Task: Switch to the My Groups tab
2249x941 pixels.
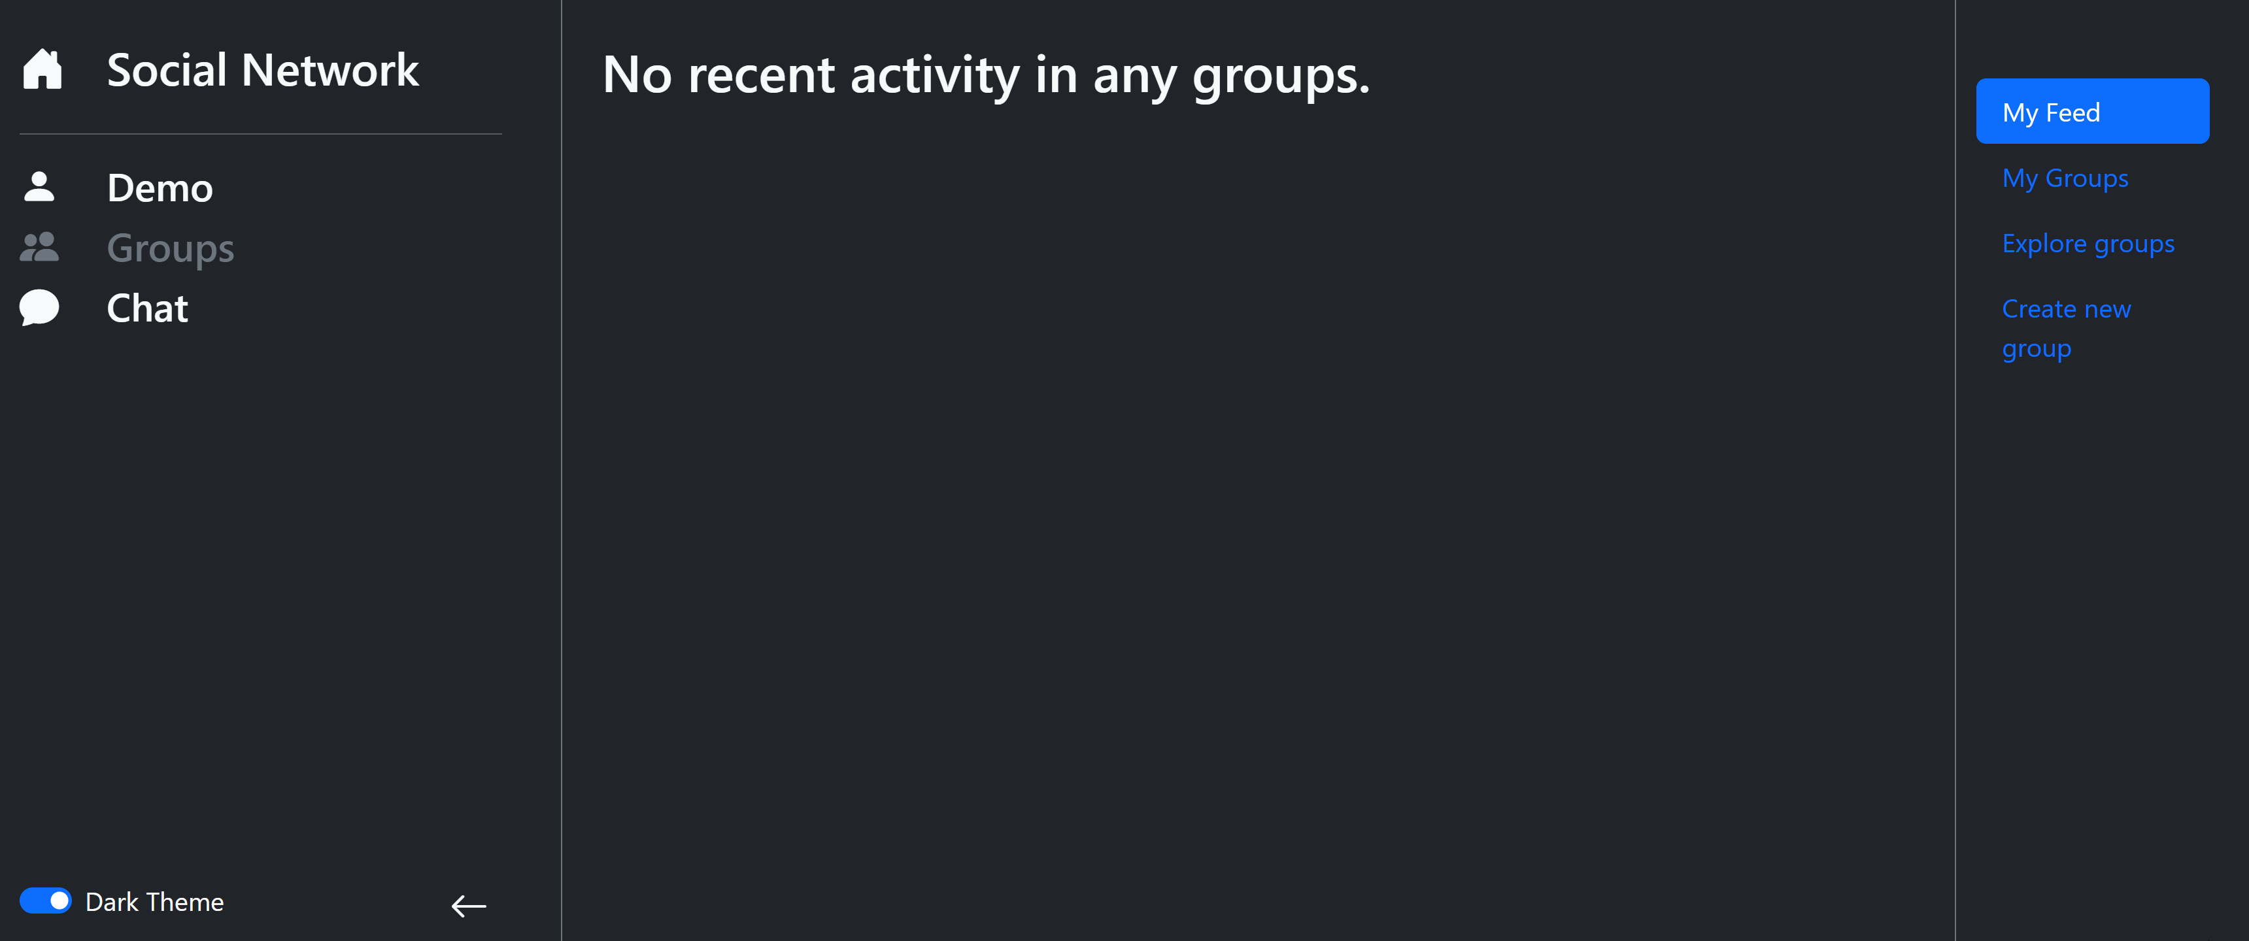Action: click(x=2065, y=178)
